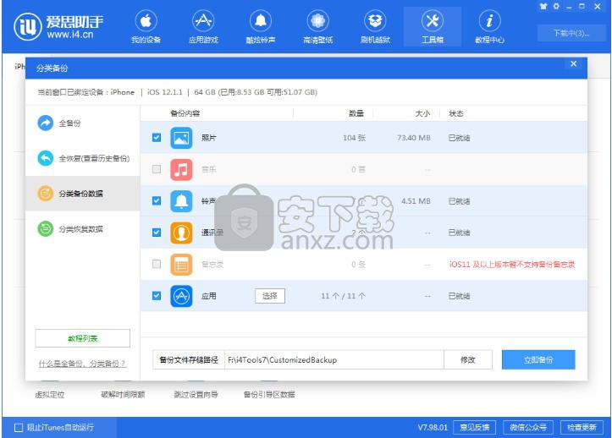This screenshot has width=612, height=438.
Task: Click 备份引导区数据 tool label
Action: click(269, 395)
